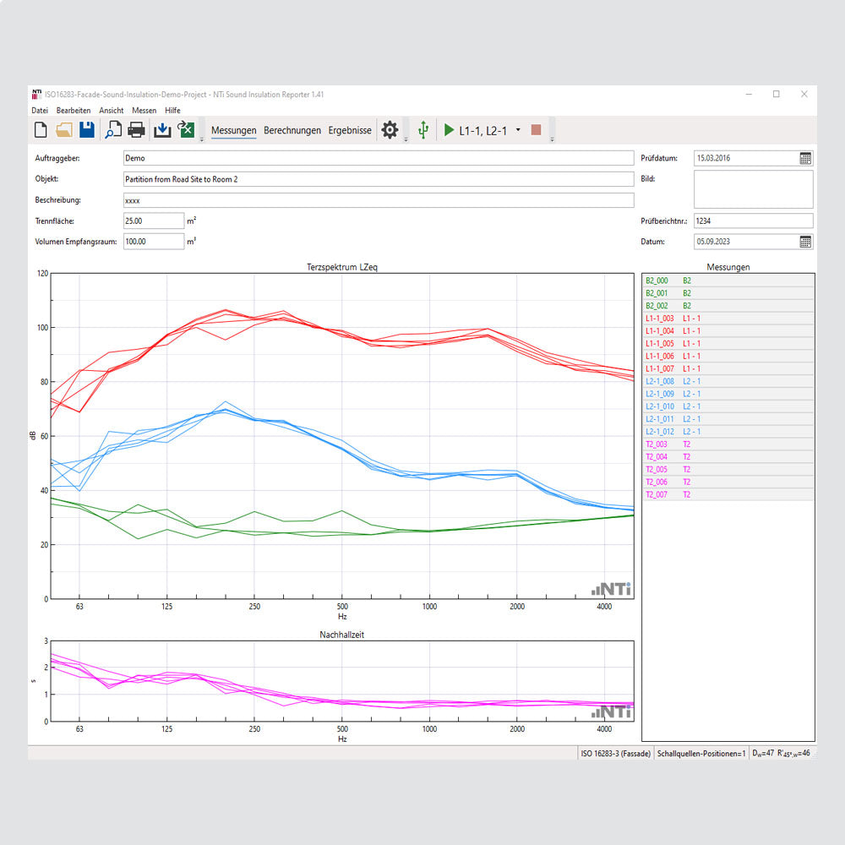This screenshot has width=845, height=845.
Task: Select measurement L1-1_003 in list
Action: pyautogui.click(x=659, y=319)
